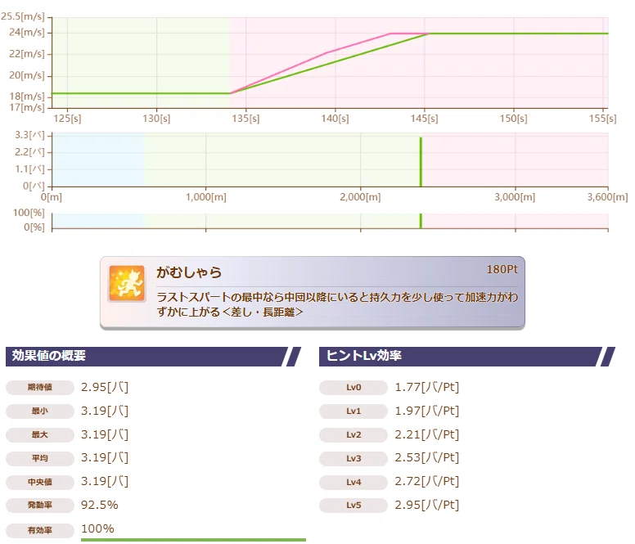This screenshot has height=544, width=635.
Task: Click the green marker in the percentage chart
Action: coord(421,221)
